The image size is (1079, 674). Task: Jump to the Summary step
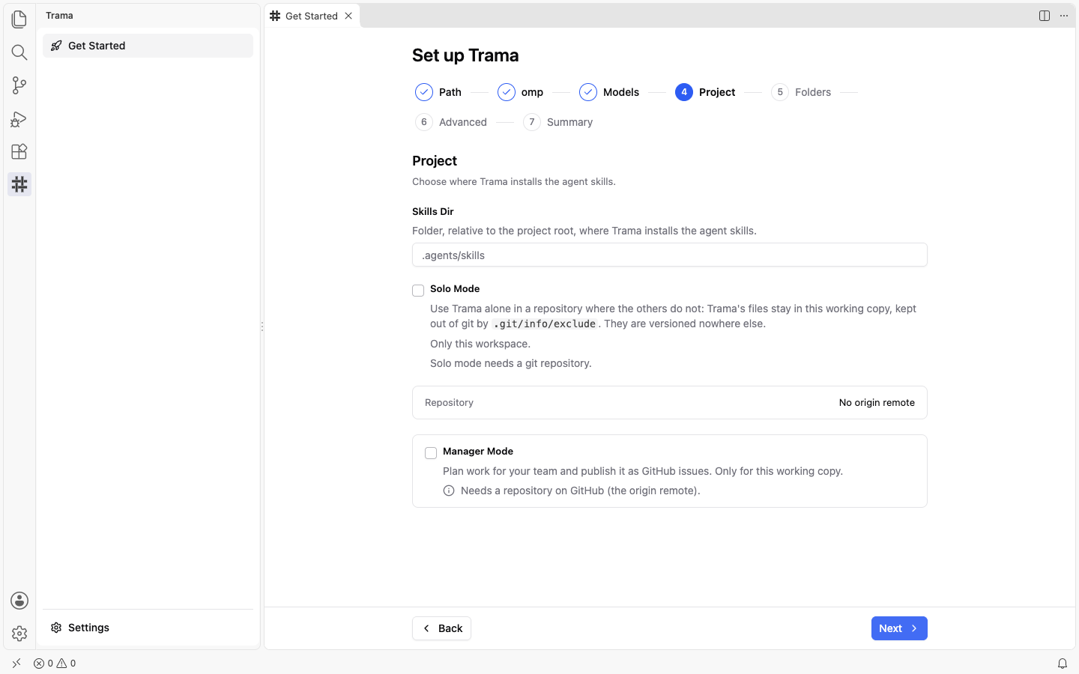557,122
